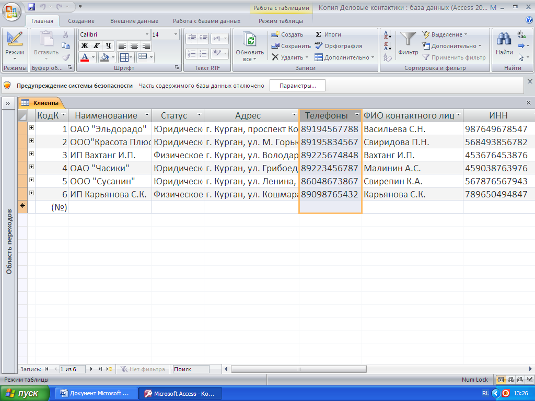Center align text
Screen dimensions: 535x401
click(134, 46)
